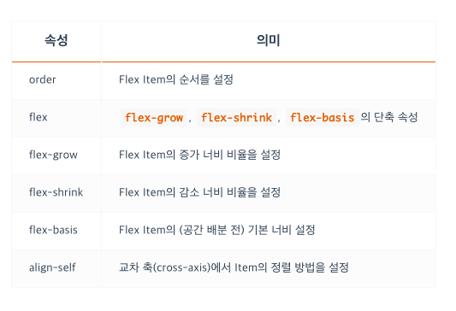Click the orange flex-shrink code tag
Viewport: 456px width, 311px height.
(x=236, y=118)
